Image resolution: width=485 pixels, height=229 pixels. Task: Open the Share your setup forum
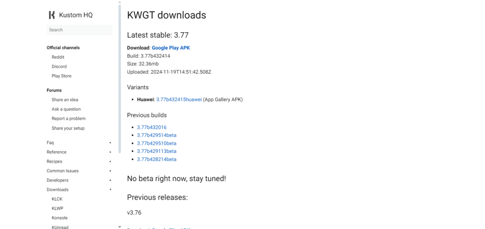[68, 128]
